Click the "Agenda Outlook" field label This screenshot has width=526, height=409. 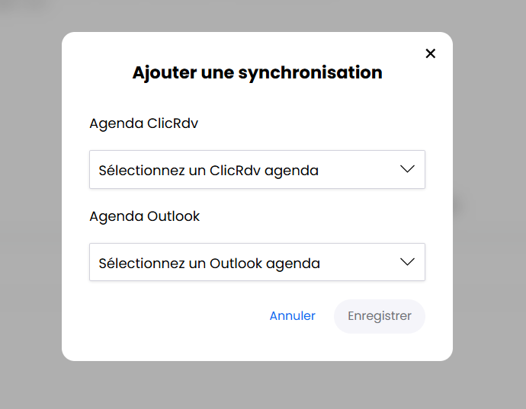pyautogui.click(x=144, y=216)
